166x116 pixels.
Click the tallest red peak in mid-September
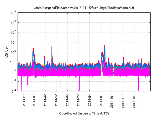tap(105, 46)
